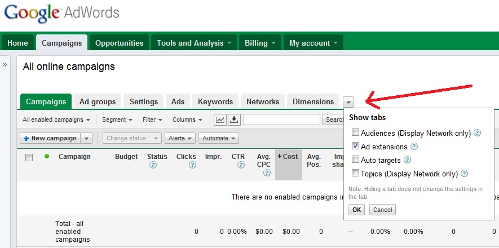
Task: Click the Search button
Action: click(333, 119)
